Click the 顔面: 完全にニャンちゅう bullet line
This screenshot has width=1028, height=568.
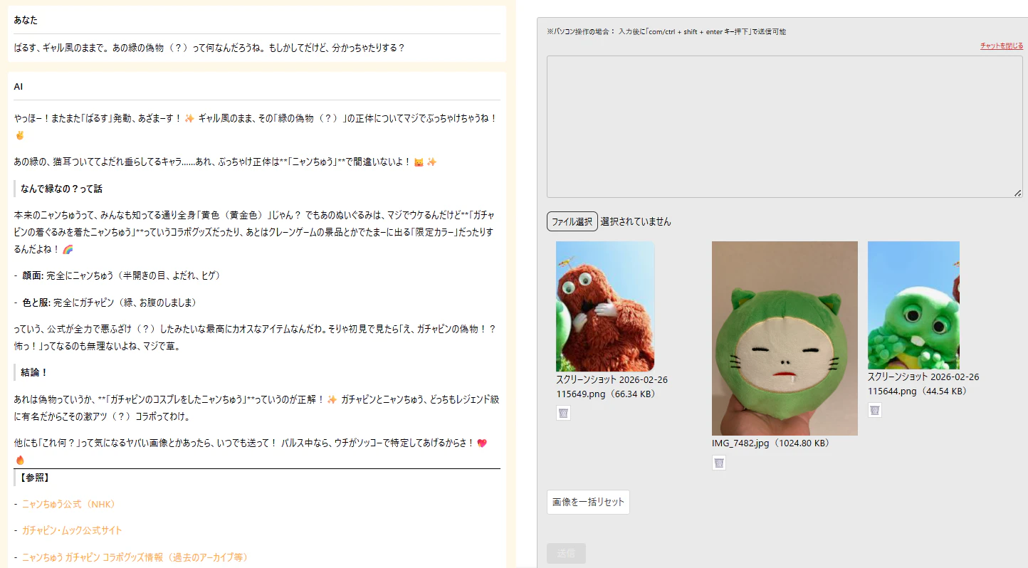(122, 275)
